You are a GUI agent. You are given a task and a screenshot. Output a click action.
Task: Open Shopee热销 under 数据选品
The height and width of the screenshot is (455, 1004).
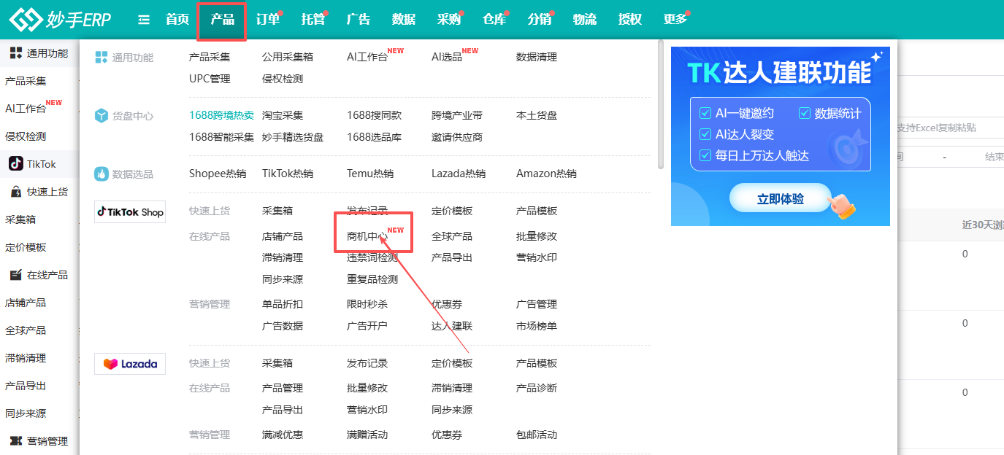[x=218, y=174]
